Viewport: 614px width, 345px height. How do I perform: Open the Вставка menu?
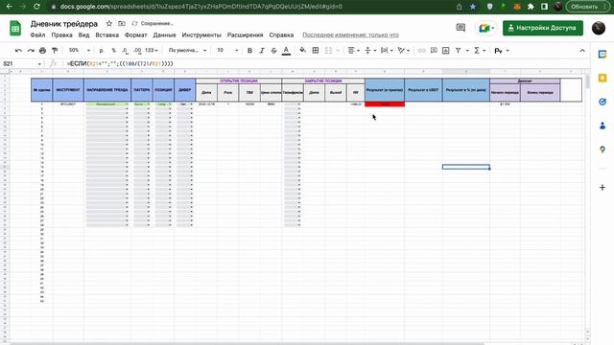click(x=106, y=34)
